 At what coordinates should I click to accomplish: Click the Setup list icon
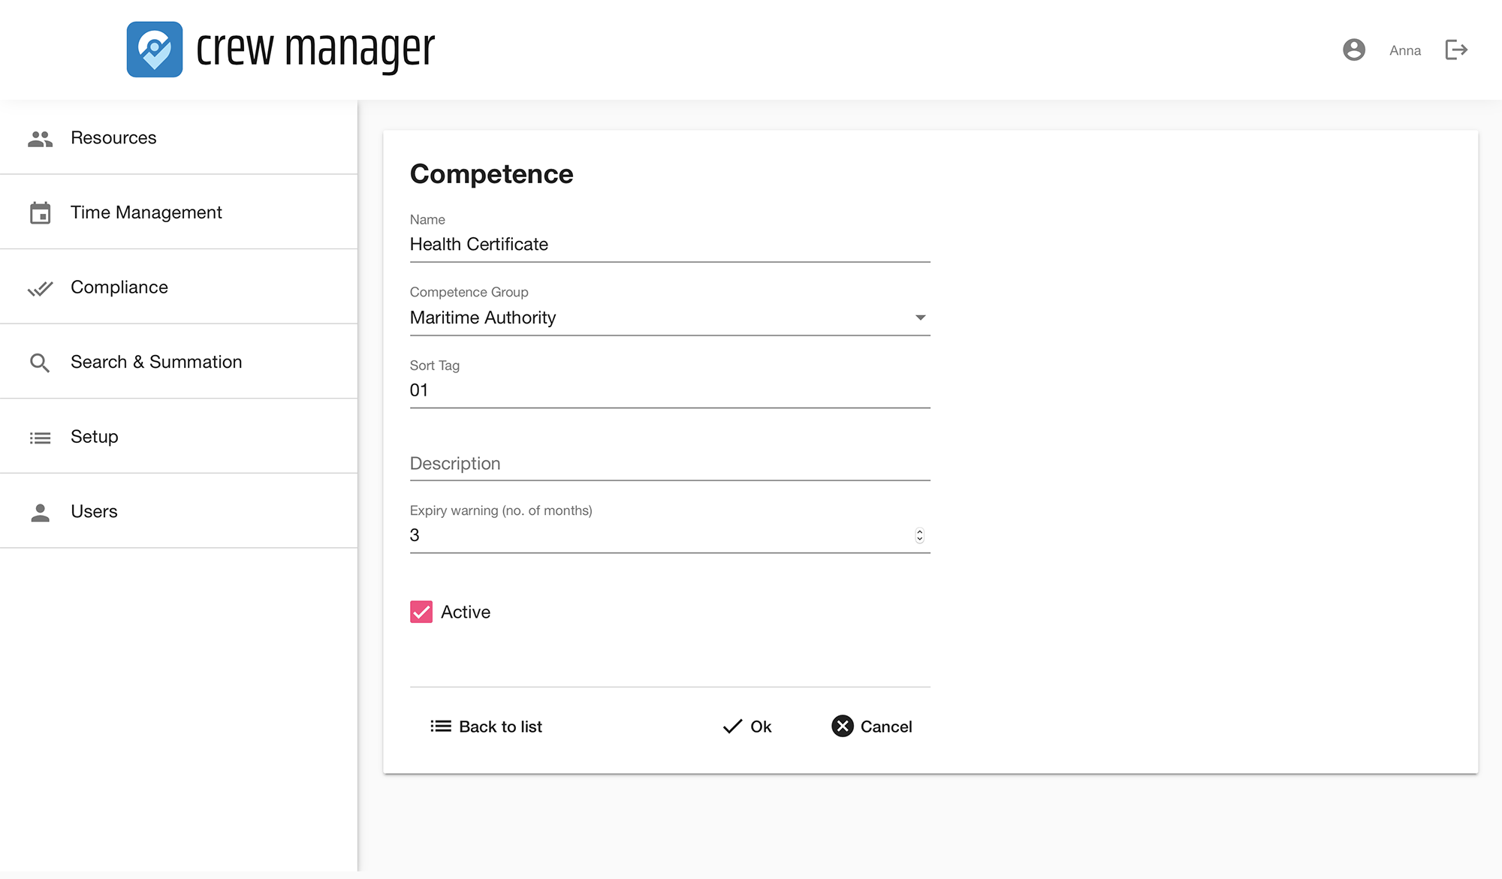pos(40,438)
